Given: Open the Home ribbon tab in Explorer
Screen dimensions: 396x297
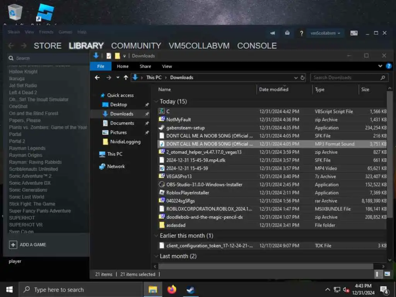Looking at the screenshot, I should pyautogui.click(x=123, y=67).
